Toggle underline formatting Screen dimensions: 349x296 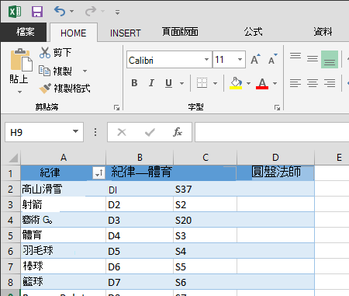(x=168, y=83)
